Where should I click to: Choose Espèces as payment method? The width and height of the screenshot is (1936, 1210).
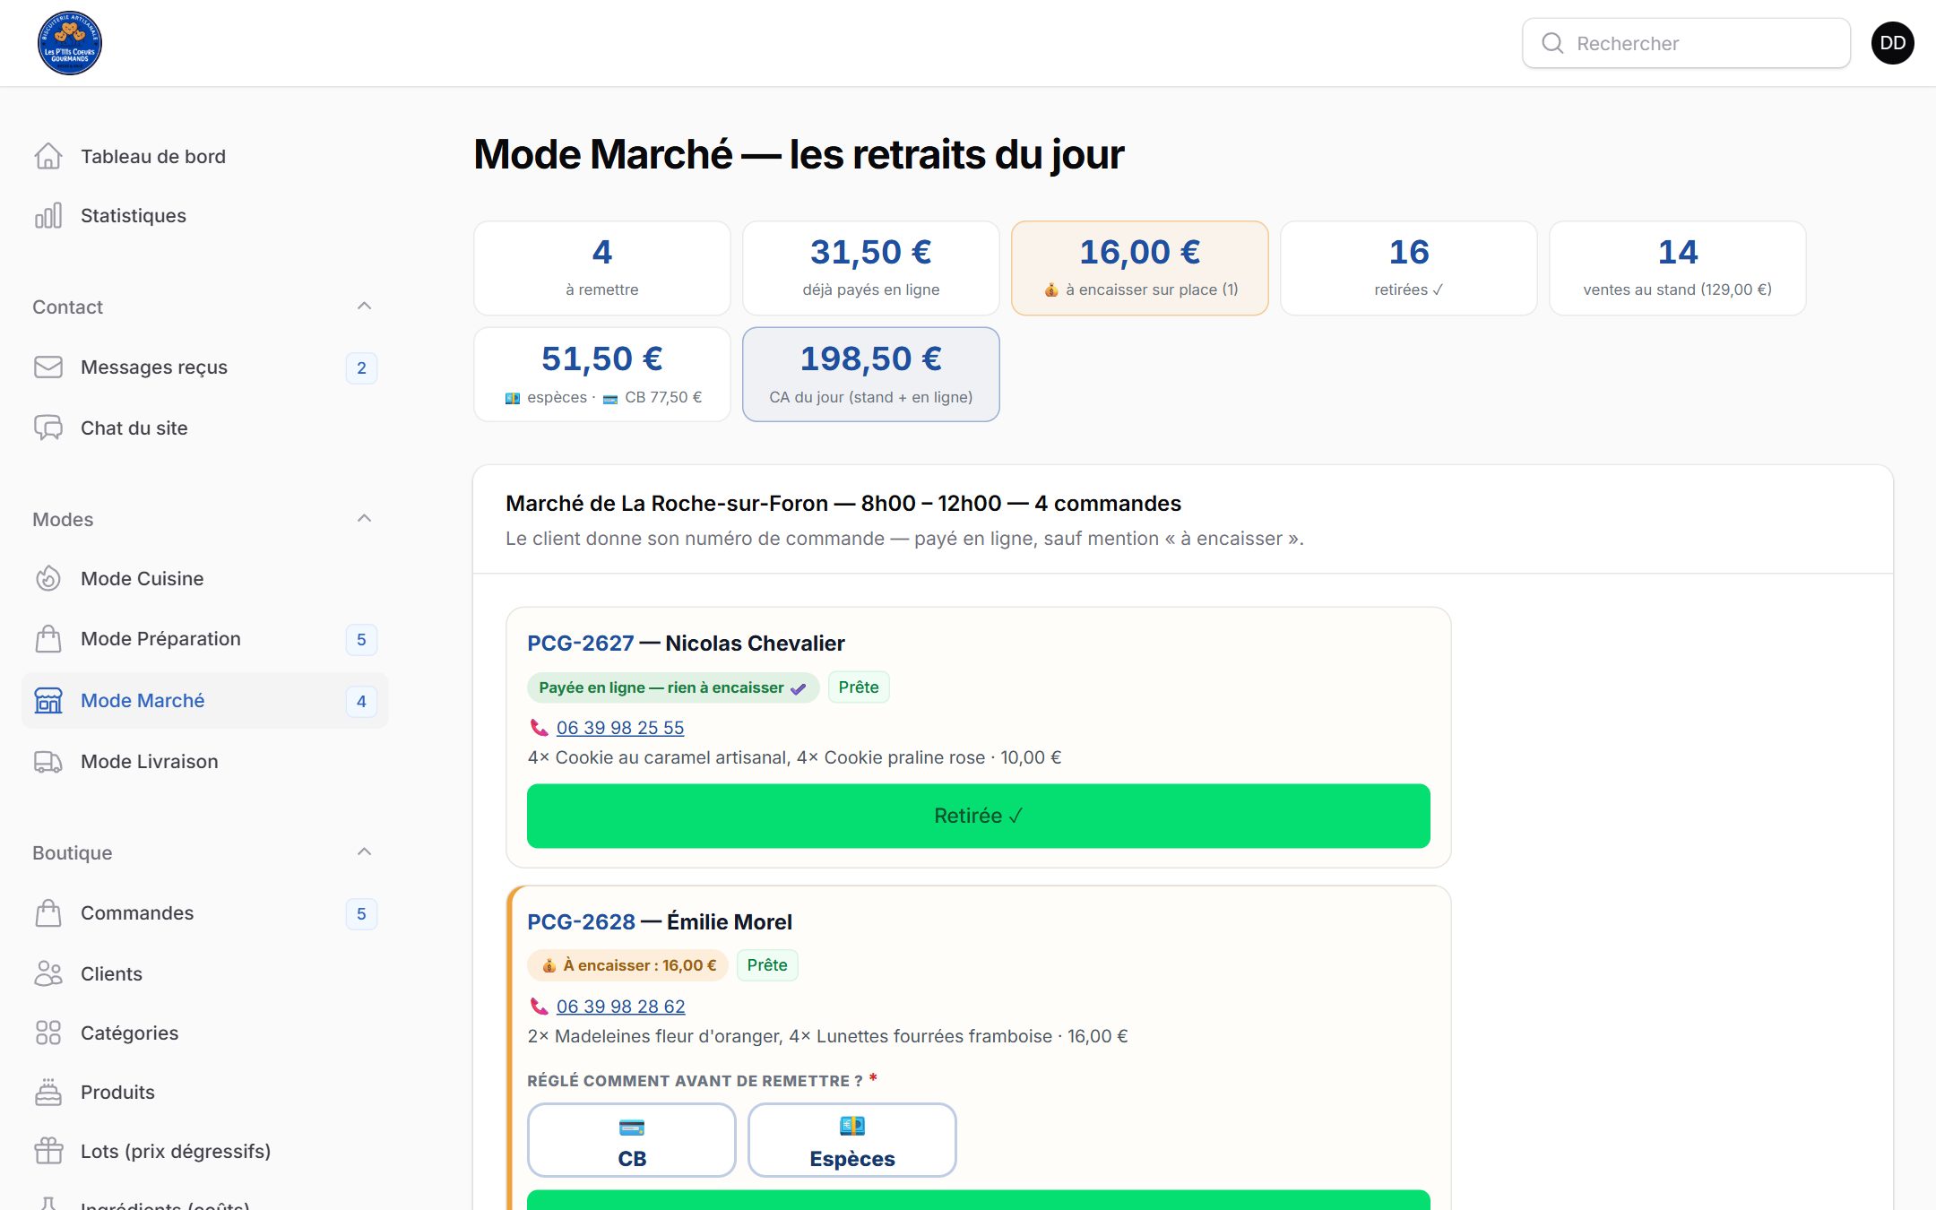(852, 1140)
